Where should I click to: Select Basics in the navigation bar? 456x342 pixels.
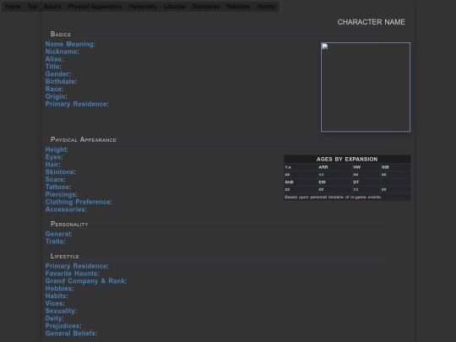pyautogui.click(x=52, y=7)
